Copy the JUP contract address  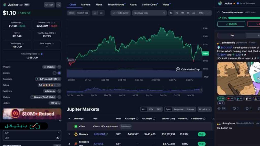tap(59, 79)
